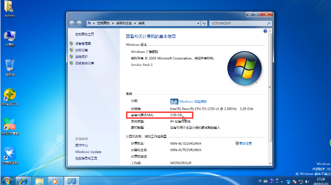Open Help with the blue question icon
The width and height of the screenshot is (331, 185).
click(x=265, y=31)
